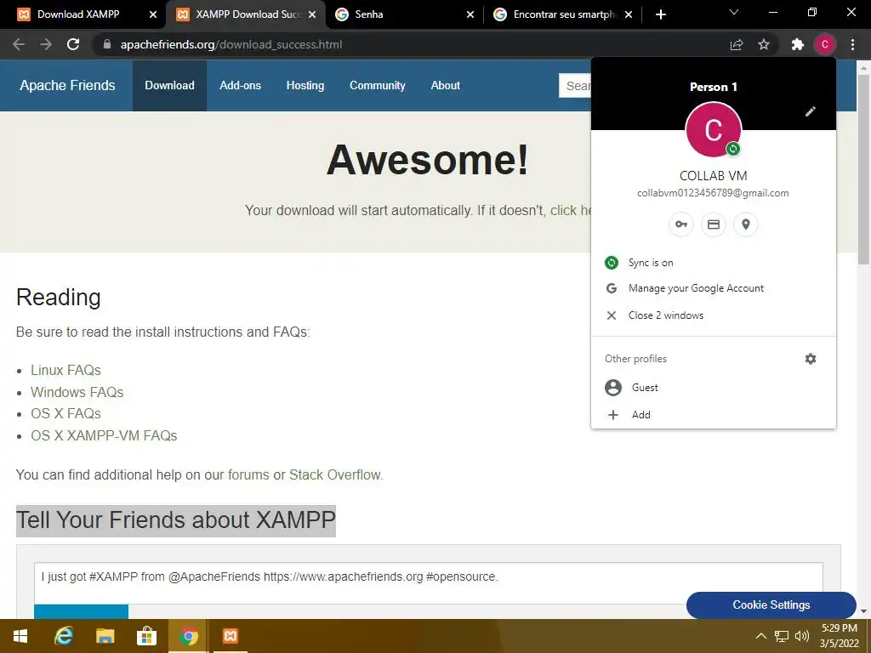Open tab search chevron

[x=734, y=12]
